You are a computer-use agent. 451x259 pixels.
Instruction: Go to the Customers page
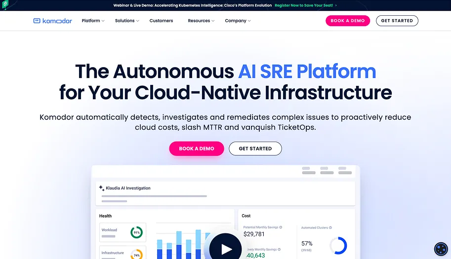(161, 21)
